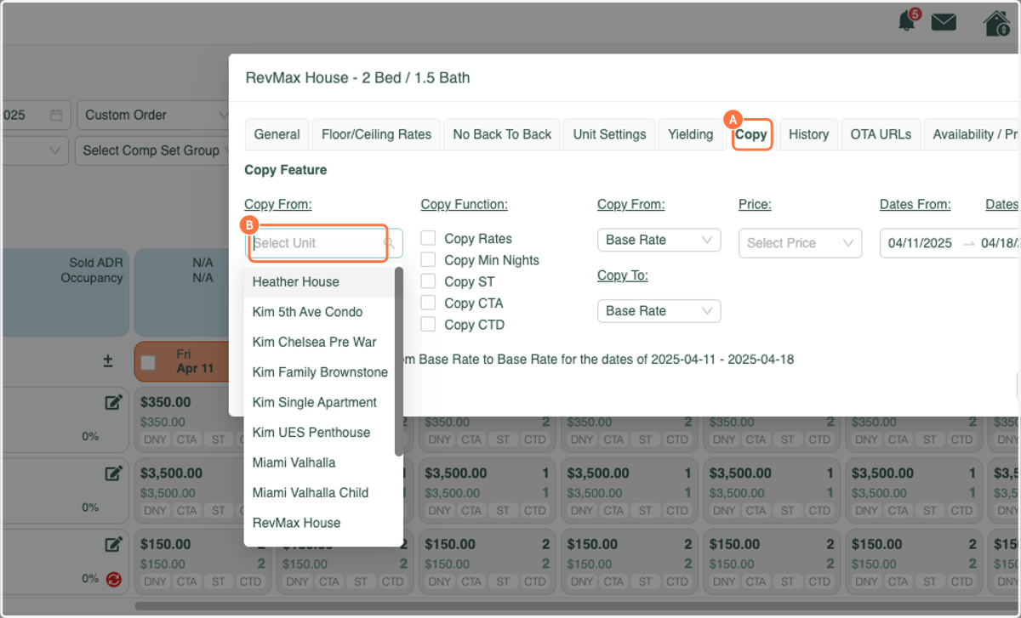Click the search icon in Select Unit
Viewport: 1021px width, 618px height.
[389, 243]
